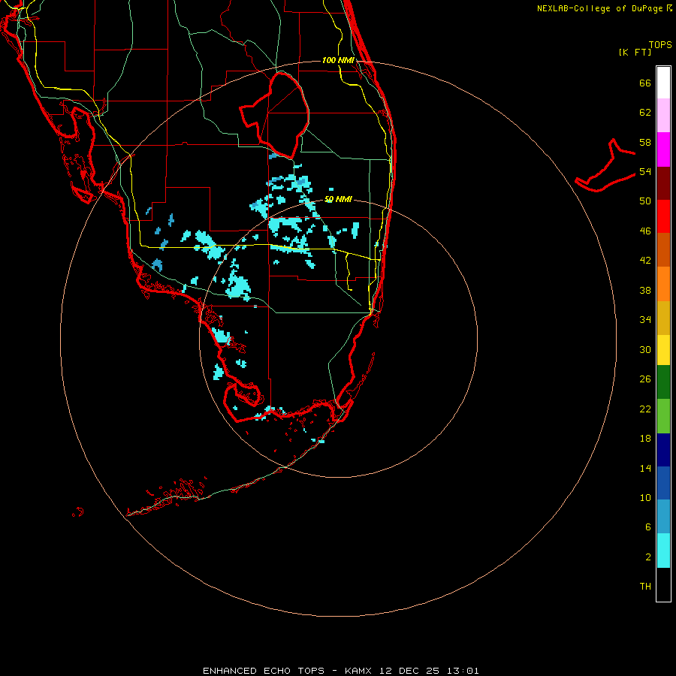Click the 54 value on the scale
Image resolution: width=676 pixels, height=676 pixels.
click(645, 171)
